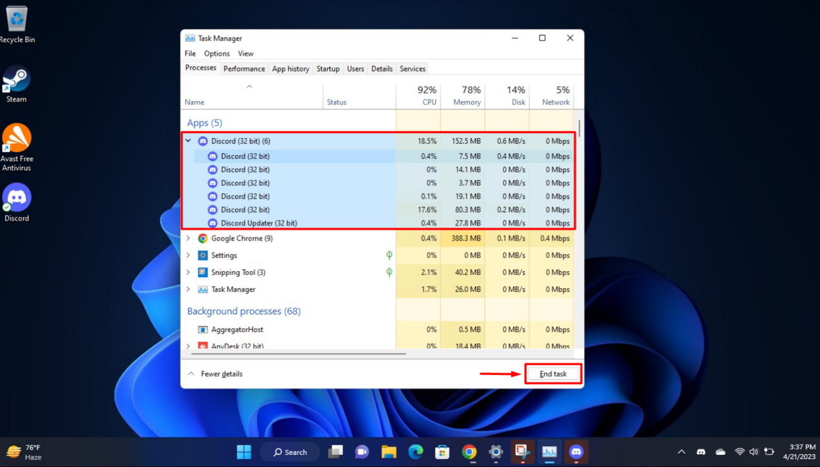Image resolution: width=820 pixels, height=467 pixels.
Task: Click the volume icon in the system tray
Action: (754, 451)
